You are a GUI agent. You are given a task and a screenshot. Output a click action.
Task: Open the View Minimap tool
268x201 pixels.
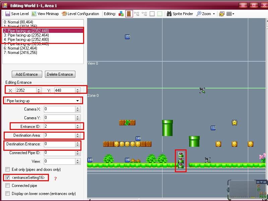pyautogui.click(x=45, y=14)
